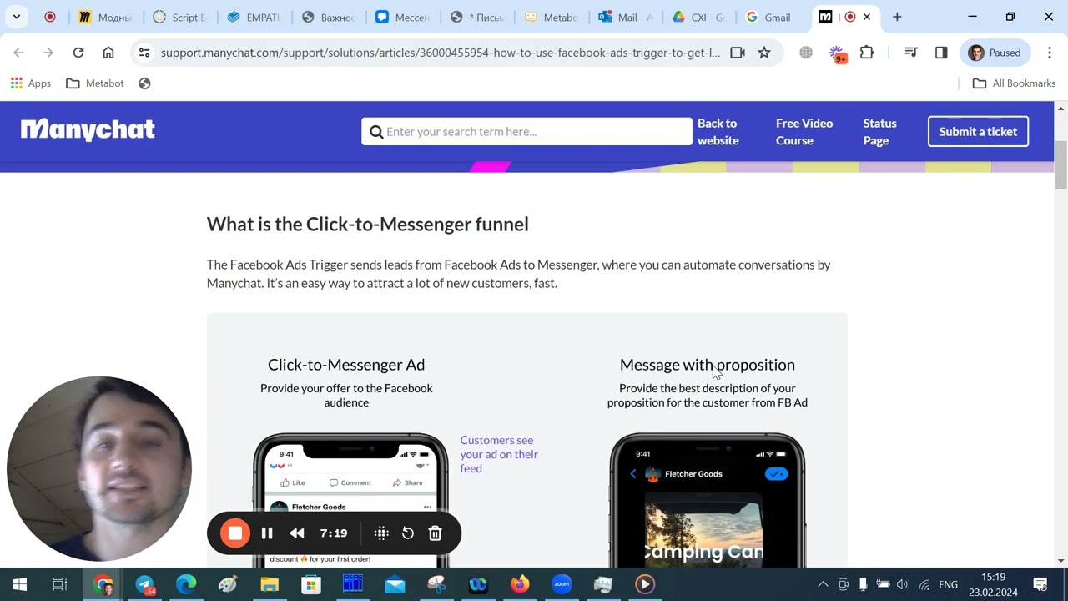Go to the browser home page
The height and width of the screenshot is (601, 1068).
point(108,53)
